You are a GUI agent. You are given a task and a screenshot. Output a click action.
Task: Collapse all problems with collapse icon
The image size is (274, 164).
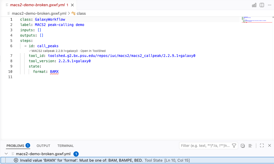[243, 146]
